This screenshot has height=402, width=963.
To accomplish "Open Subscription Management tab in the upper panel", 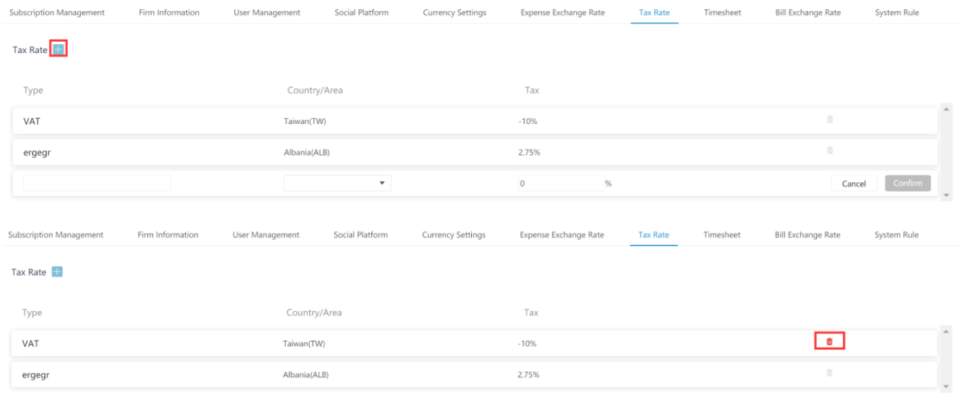I will click(57, 13).
